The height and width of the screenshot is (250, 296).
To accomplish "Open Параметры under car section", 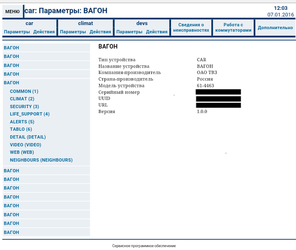I will pos(17,32).
